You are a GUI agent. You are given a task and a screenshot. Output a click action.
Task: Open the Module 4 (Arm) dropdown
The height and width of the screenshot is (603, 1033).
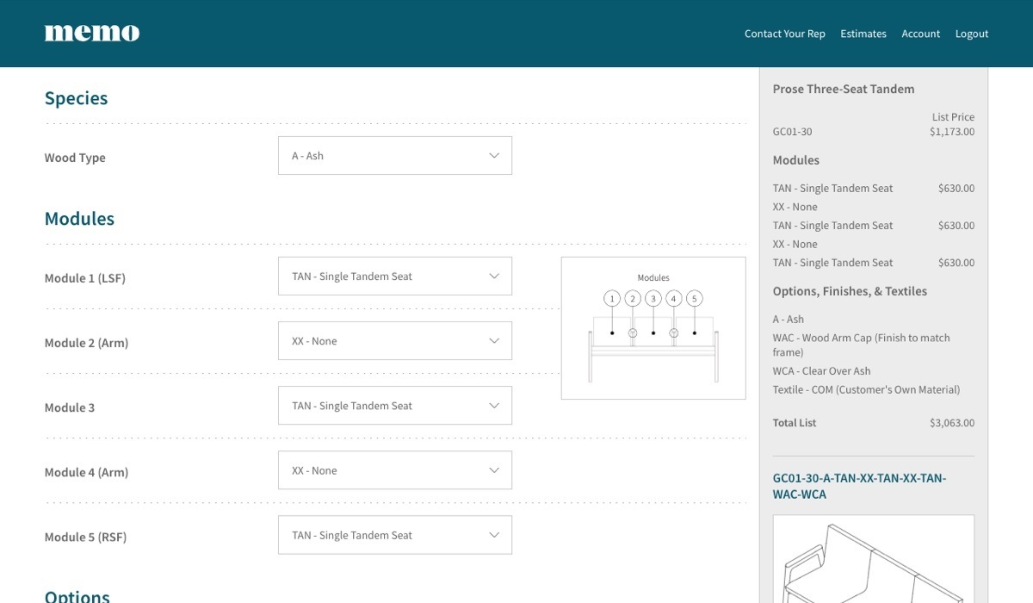(394, 470)
